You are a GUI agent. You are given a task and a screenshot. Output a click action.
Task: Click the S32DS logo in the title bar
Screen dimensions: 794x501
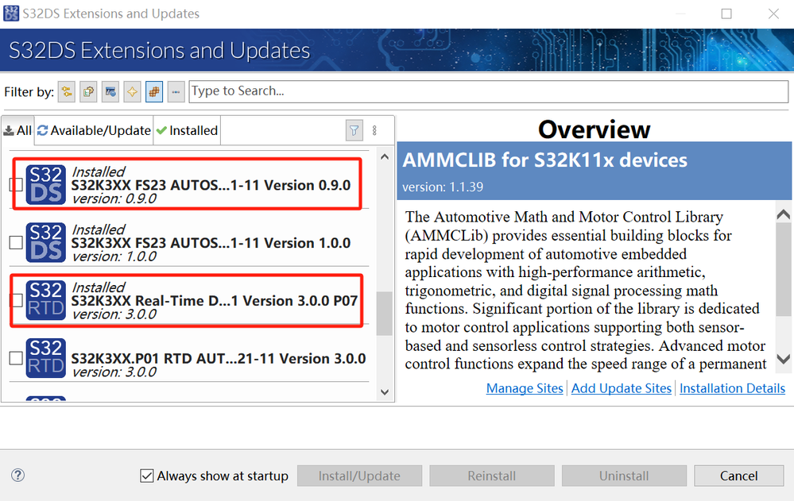pyautogui.click(x=11, y=13)
